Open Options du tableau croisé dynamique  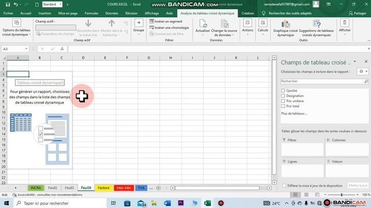click(16, 28)
